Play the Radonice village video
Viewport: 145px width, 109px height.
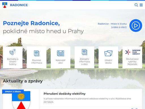136,26
